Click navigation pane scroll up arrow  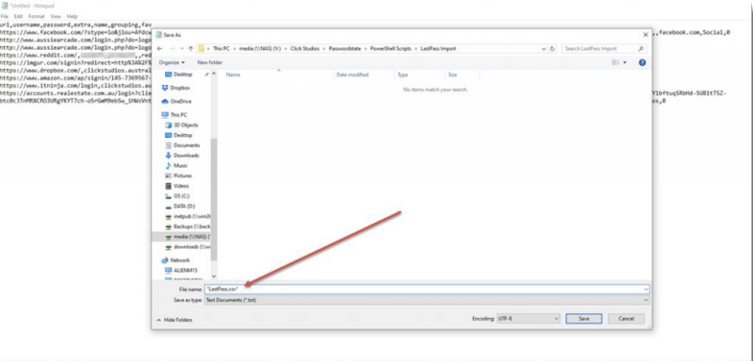[x=214, y=74]
